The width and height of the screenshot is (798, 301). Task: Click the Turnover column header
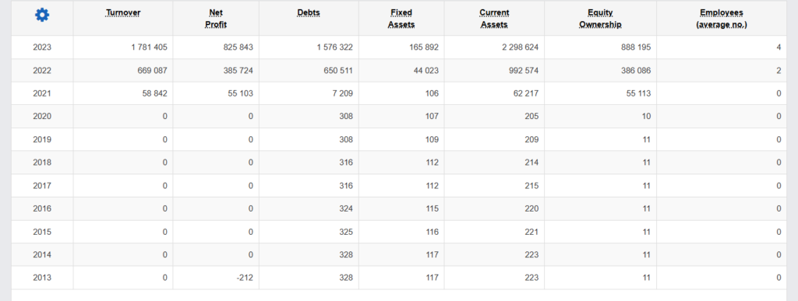123,12
